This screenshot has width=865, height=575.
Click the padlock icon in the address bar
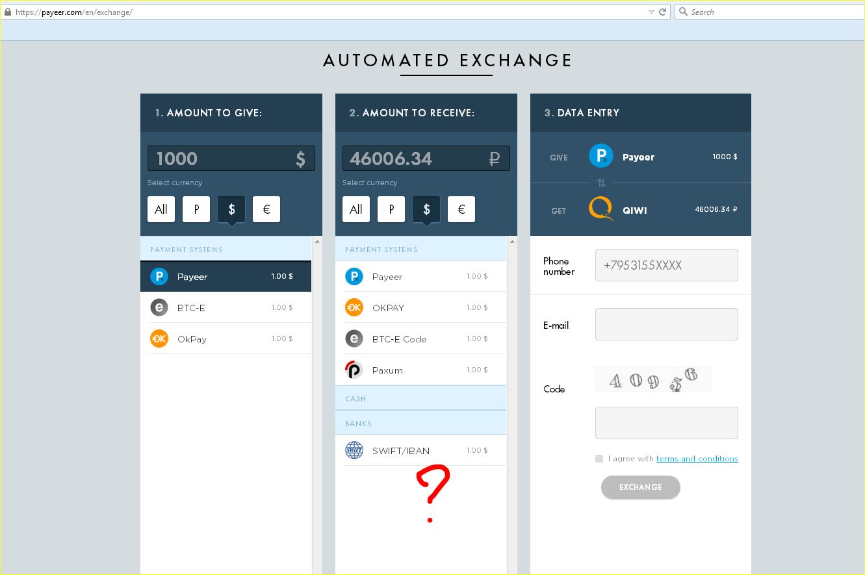tap(8, 12)
